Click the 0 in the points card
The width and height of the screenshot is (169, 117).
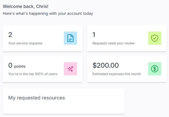pos(10,65)
